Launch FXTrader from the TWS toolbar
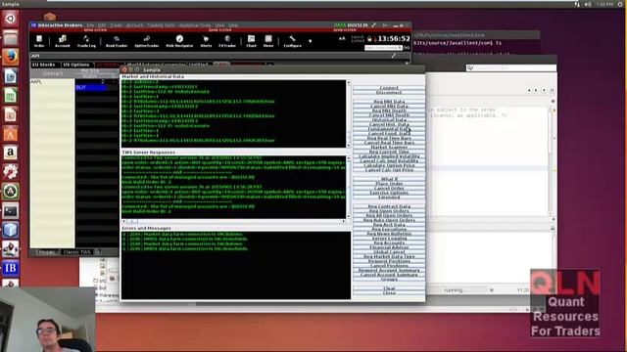627x352 pixels. (227, 41)
